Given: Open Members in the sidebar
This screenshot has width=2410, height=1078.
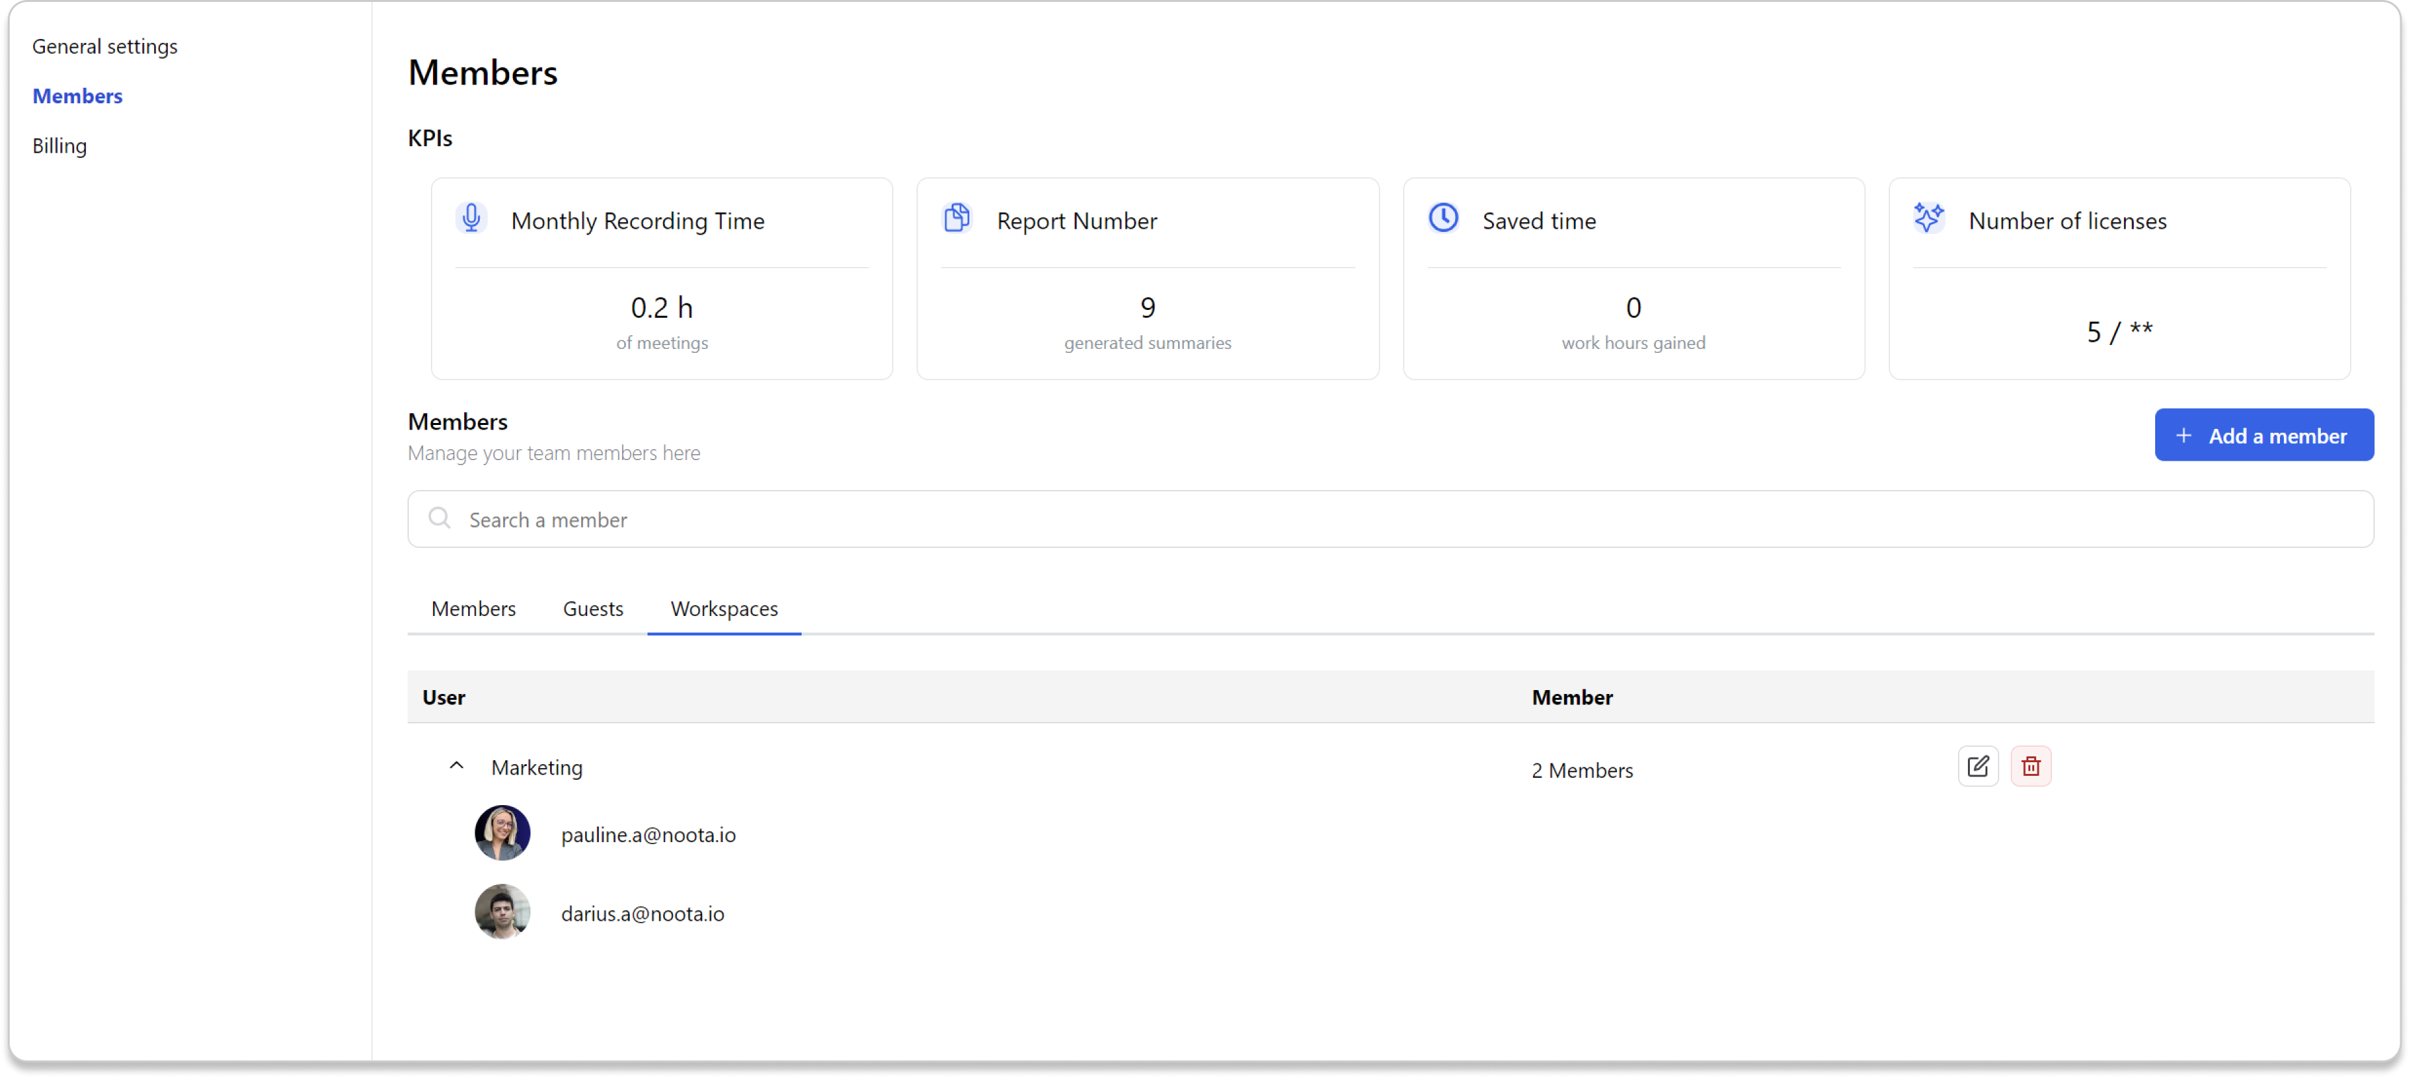Looking at the screenshot, I should coord(77,96).
